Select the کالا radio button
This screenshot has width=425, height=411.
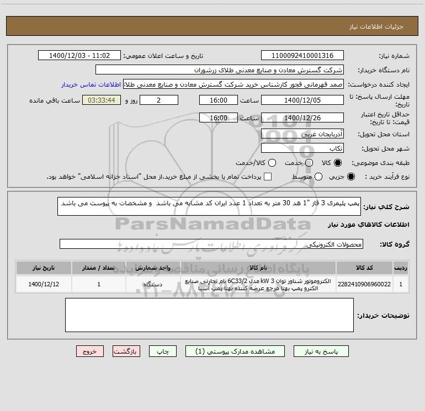tap(338, 163)
